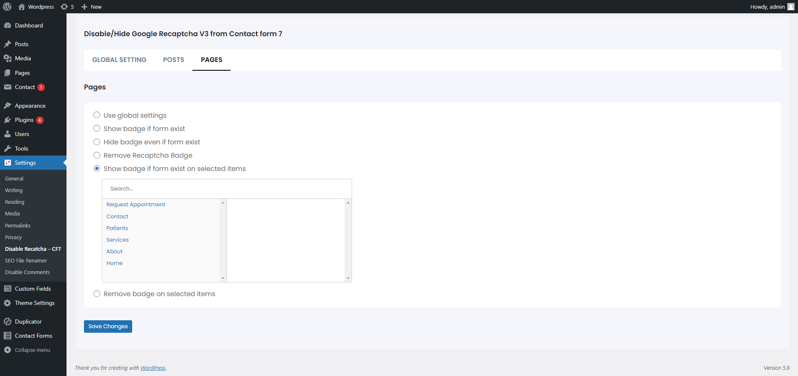Add Home page from the list
798x376 pixels.
114,263
